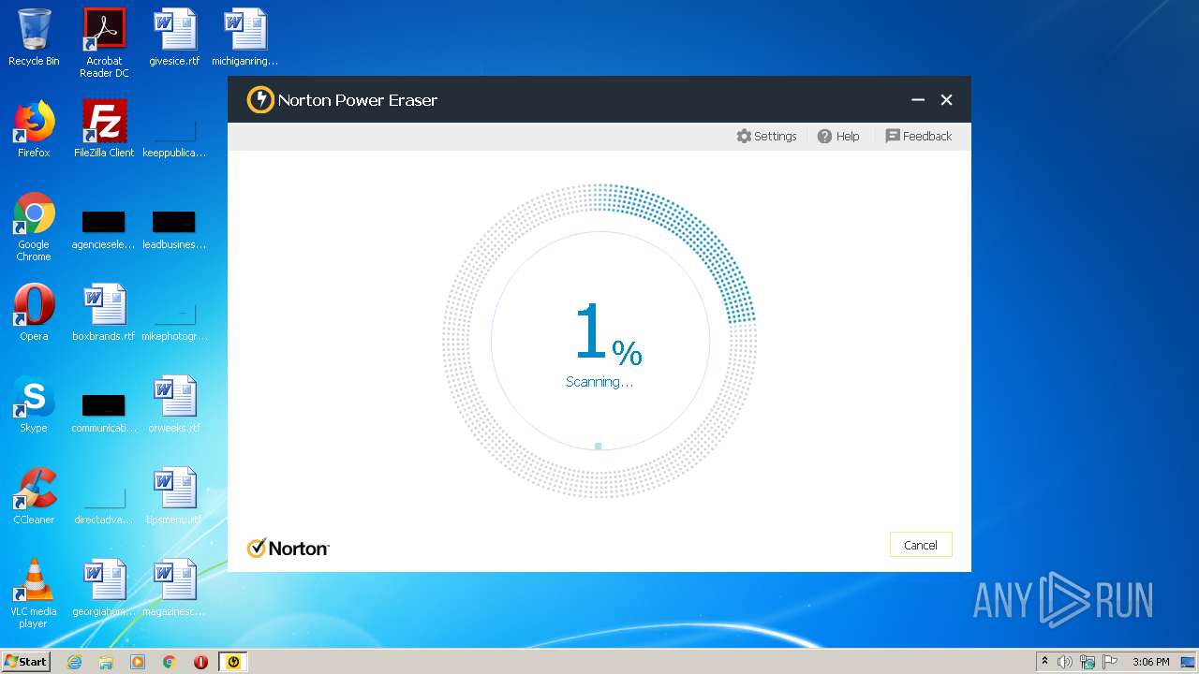Select the tipsmenu.rtf file
This screenshot has height=674, width=1199.
pyautogui.click(x=174, y=496)
